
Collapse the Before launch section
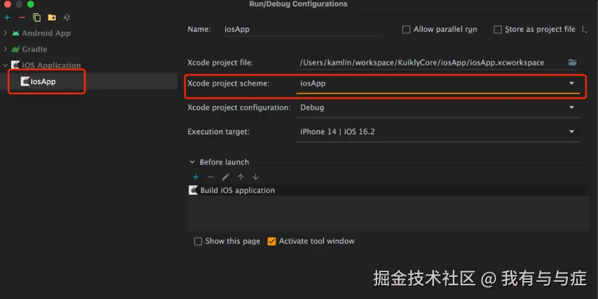click(x=192, y=163)
